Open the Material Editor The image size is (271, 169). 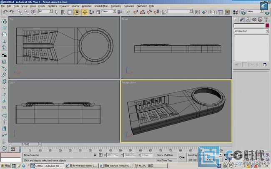[235, 12]
